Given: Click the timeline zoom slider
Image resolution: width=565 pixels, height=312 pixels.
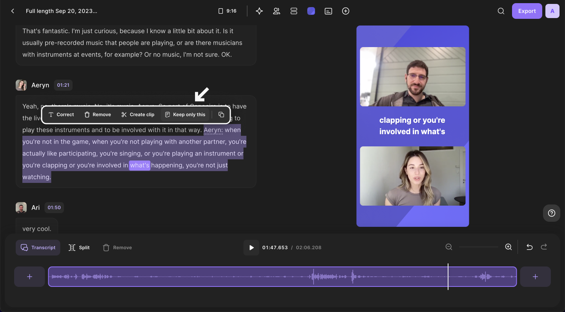Looking at the screenshot, I should click(x=479, y=247).
